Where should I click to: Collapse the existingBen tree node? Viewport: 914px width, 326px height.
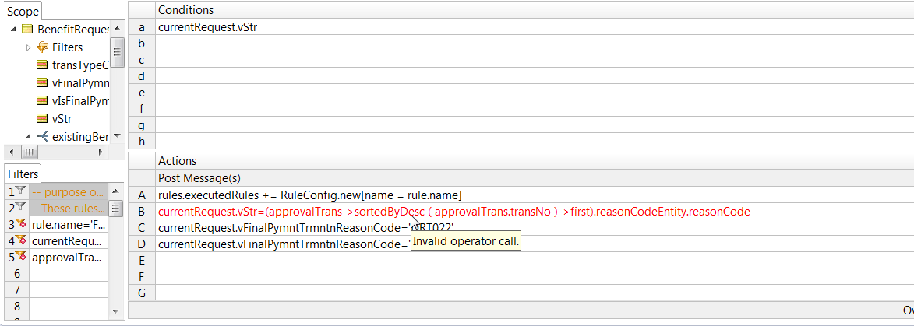[29, 137]
